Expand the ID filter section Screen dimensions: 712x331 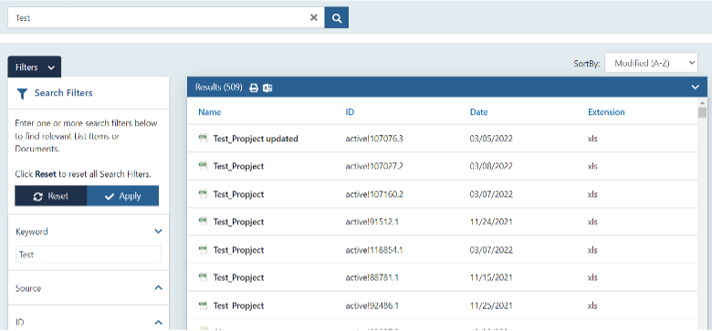click(x=158, y=322)
